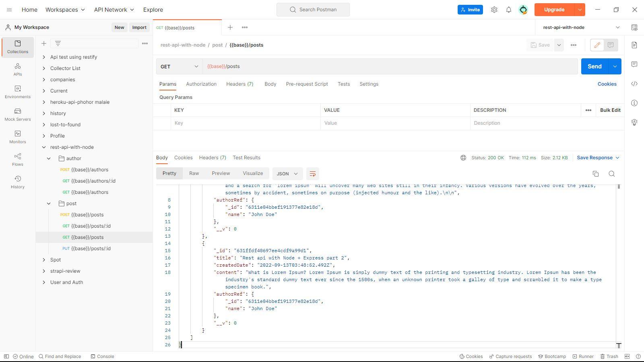
Task: Click the Search Postman box
Action: (313, 10)
